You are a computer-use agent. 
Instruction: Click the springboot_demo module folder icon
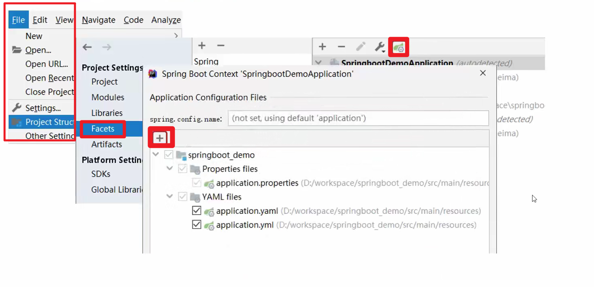pyautogui.click(x=181, y=155)
